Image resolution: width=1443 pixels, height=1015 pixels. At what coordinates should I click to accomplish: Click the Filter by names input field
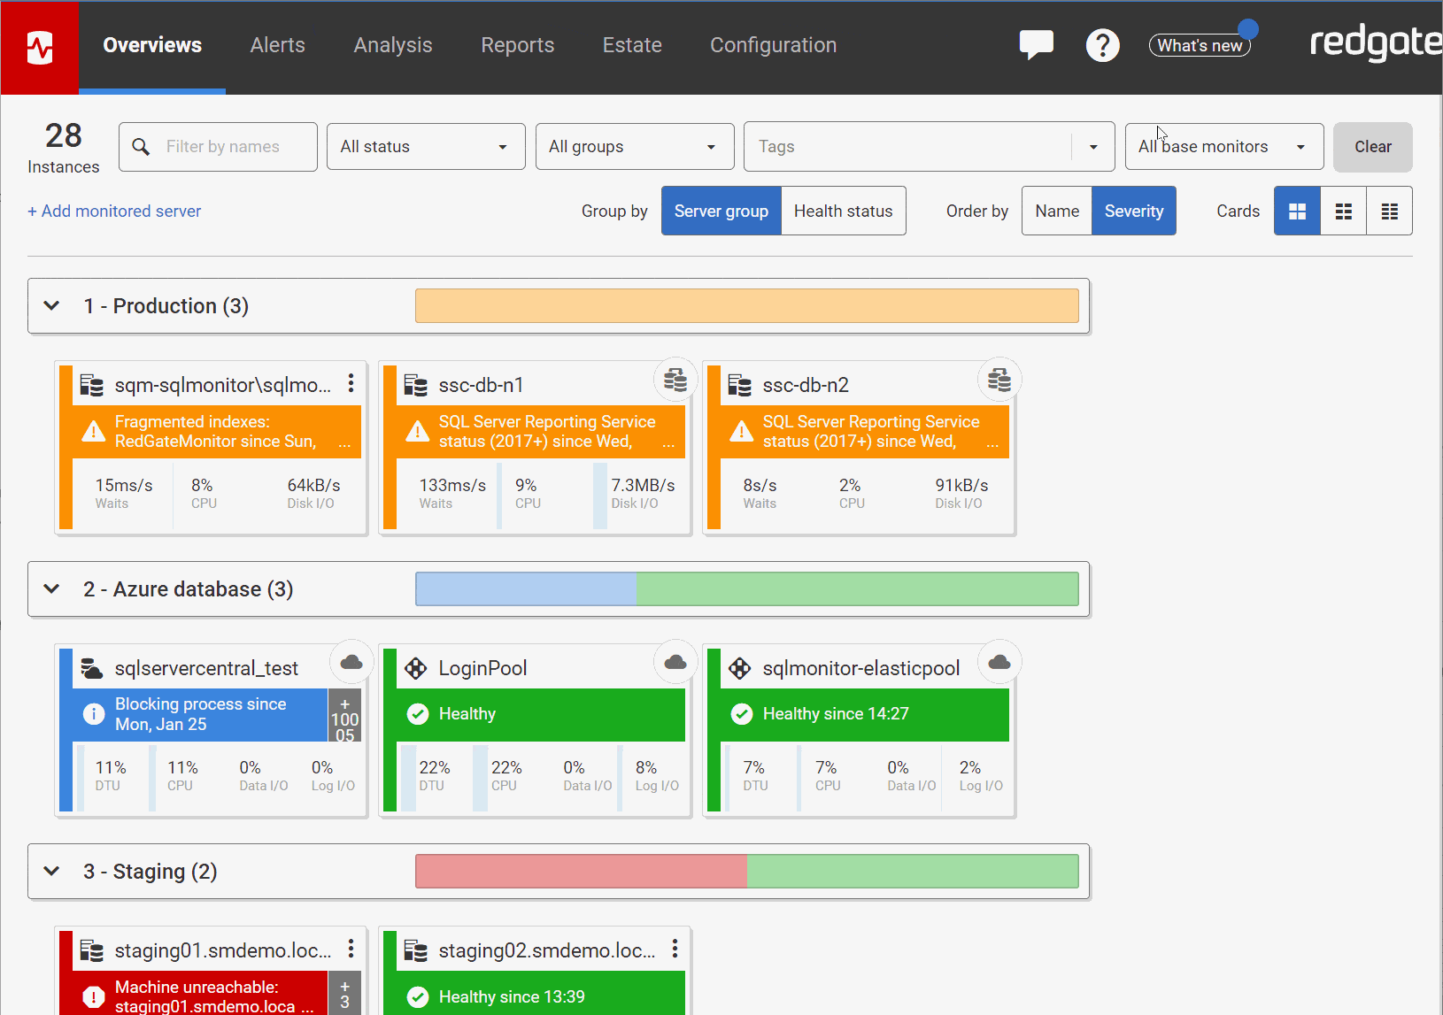[x=218, y=146]
